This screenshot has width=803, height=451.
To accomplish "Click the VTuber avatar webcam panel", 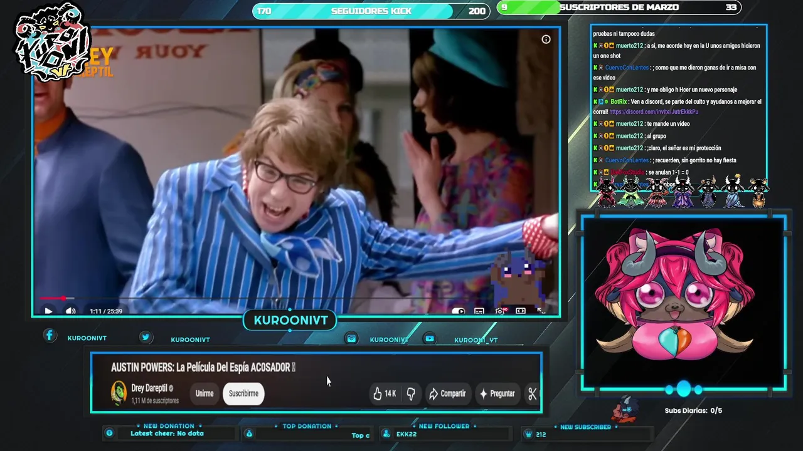I will 683,303.
